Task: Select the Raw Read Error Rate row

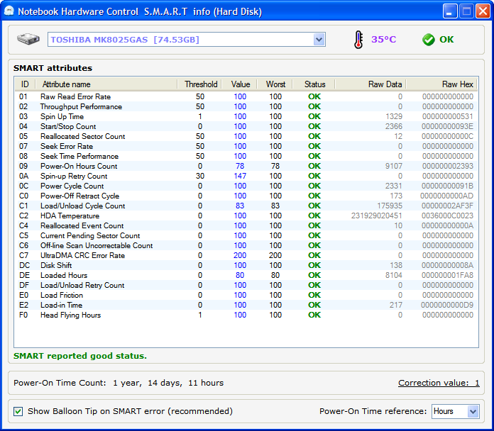Action: pos(246,96)
